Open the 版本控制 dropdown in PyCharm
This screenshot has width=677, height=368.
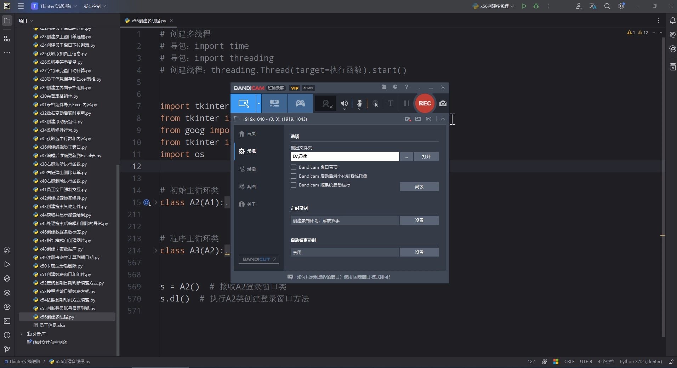tap(94, 6)
